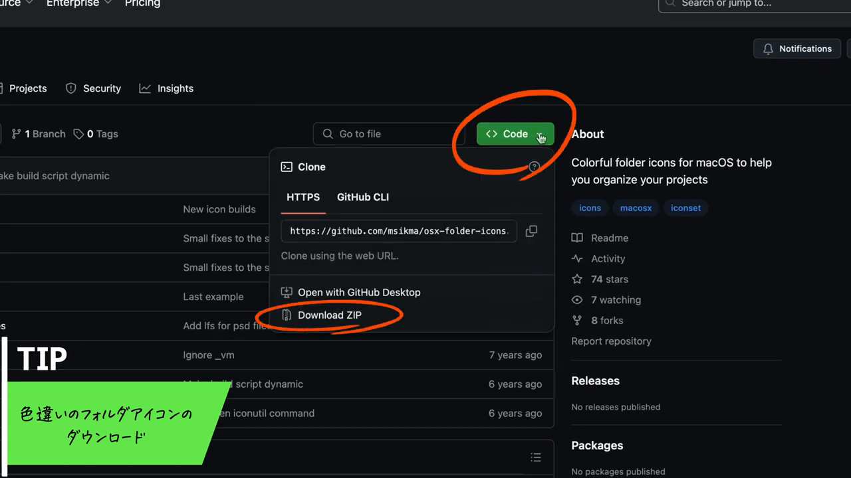Open the Pricing page in the header
851x478 pixels.
point(142,3)
